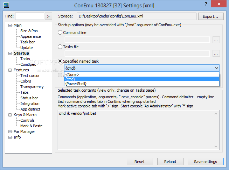Select the Specified named task radio button
The width and height of the screenshot is (229, 170).
(x=60, y=61)
